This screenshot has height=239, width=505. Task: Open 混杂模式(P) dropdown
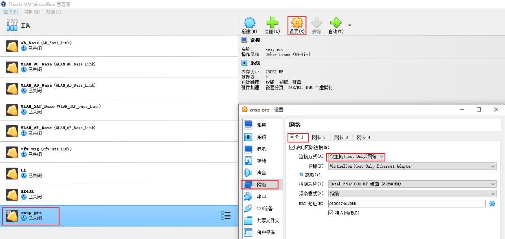tap(412, 194)
